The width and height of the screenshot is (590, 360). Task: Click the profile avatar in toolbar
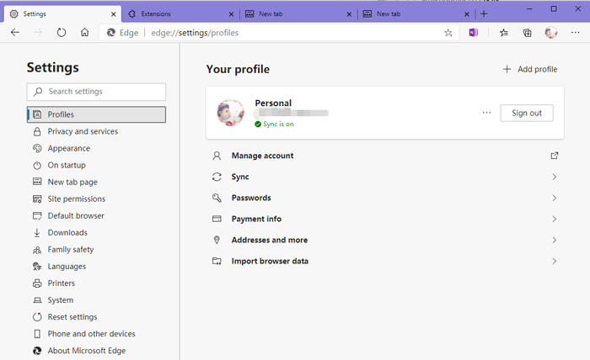(x=551, y=33)
